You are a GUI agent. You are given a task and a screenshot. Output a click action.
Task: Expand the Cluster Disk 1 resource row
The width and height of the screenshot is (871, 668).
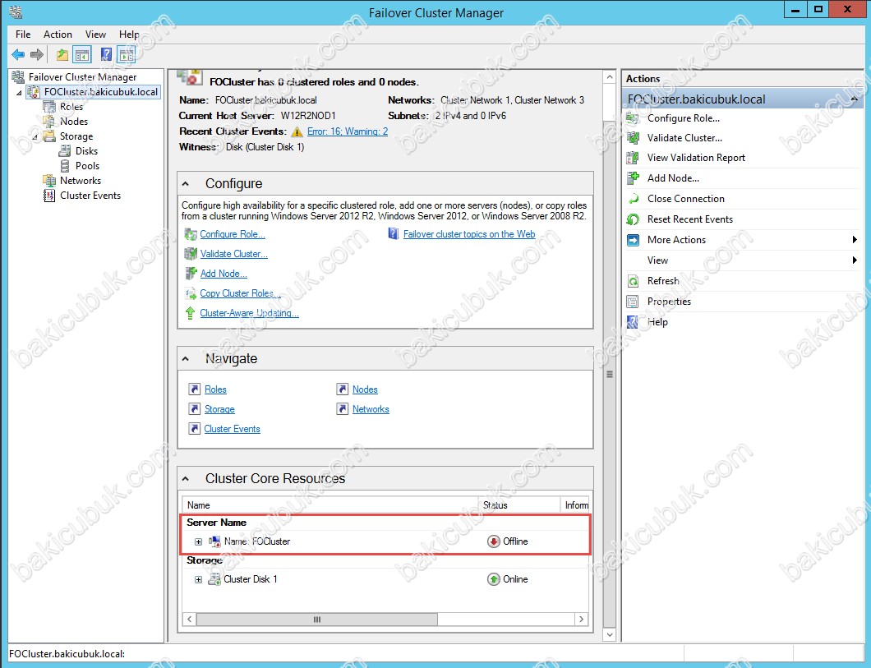(198, 579)
